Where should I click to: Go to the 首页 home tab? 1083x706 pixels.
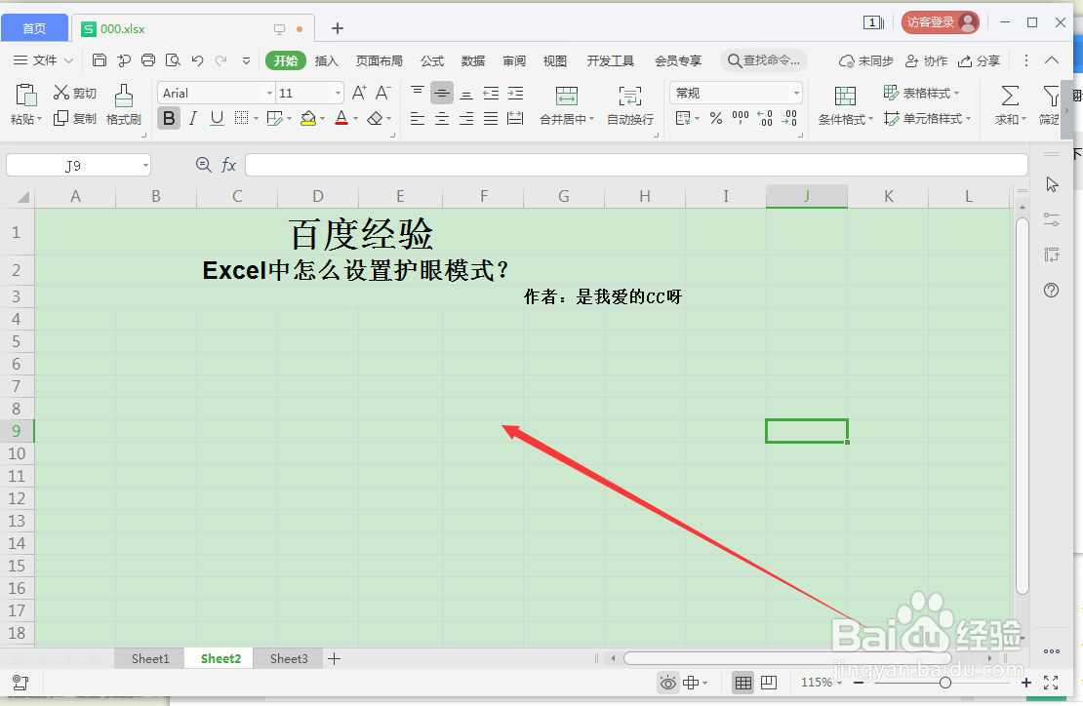(x=34, y=27)
